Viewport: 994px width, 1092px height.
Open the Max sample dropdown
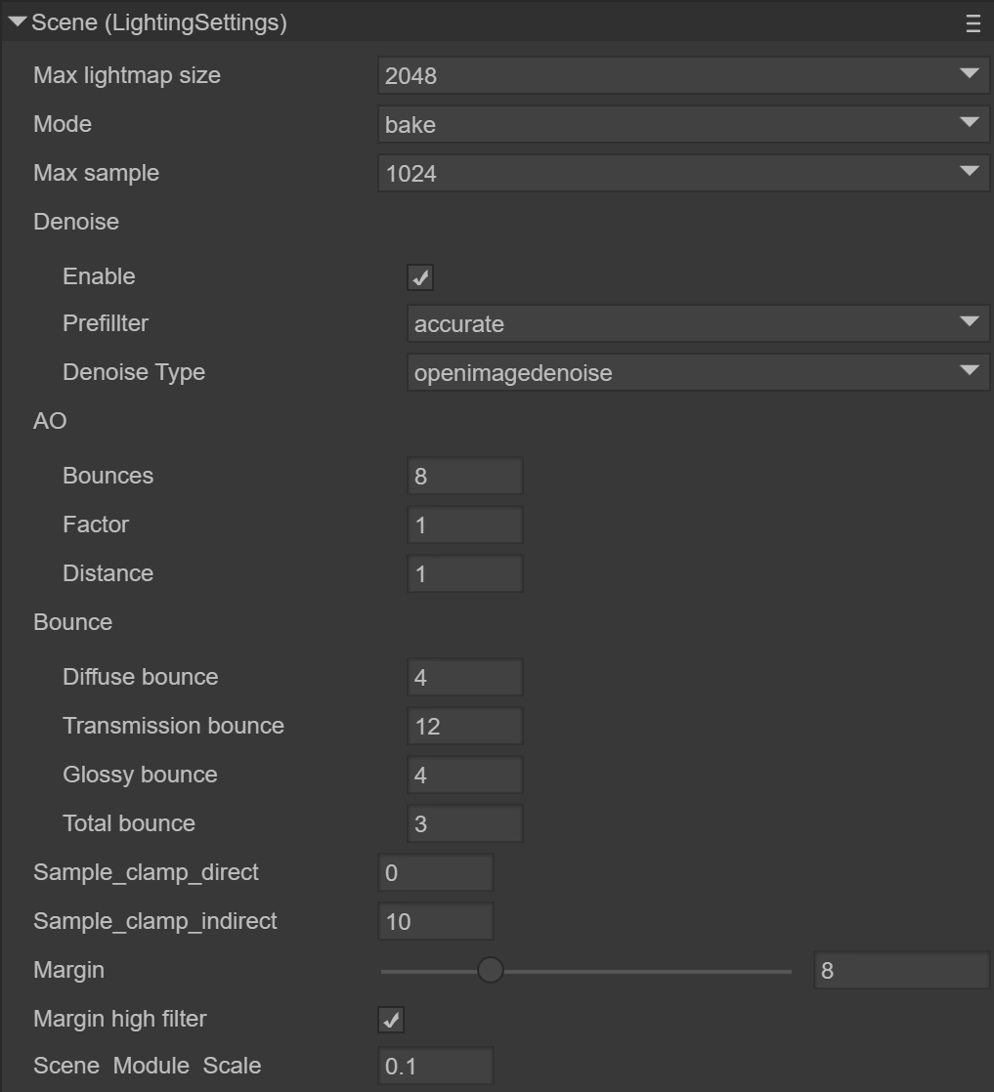(x=682, y=173)
